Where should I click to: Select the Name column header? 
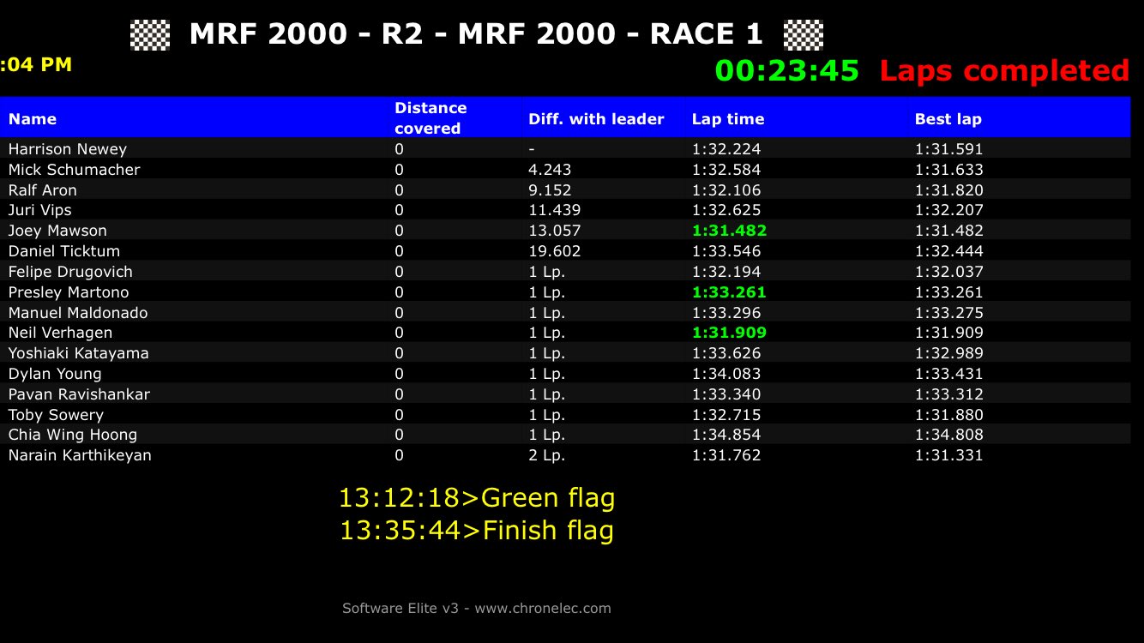[x=33, y=119]
